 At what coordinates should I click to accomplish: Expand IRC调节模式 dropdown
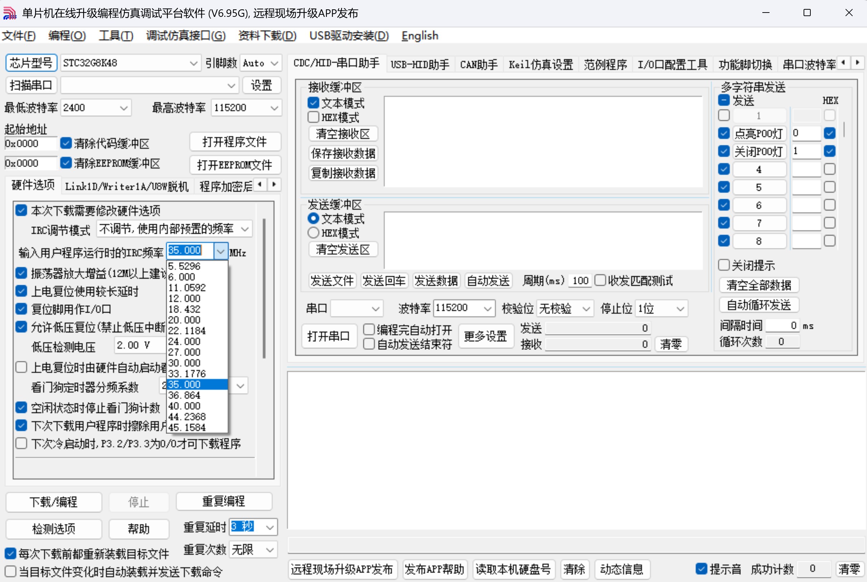point(245,229)
